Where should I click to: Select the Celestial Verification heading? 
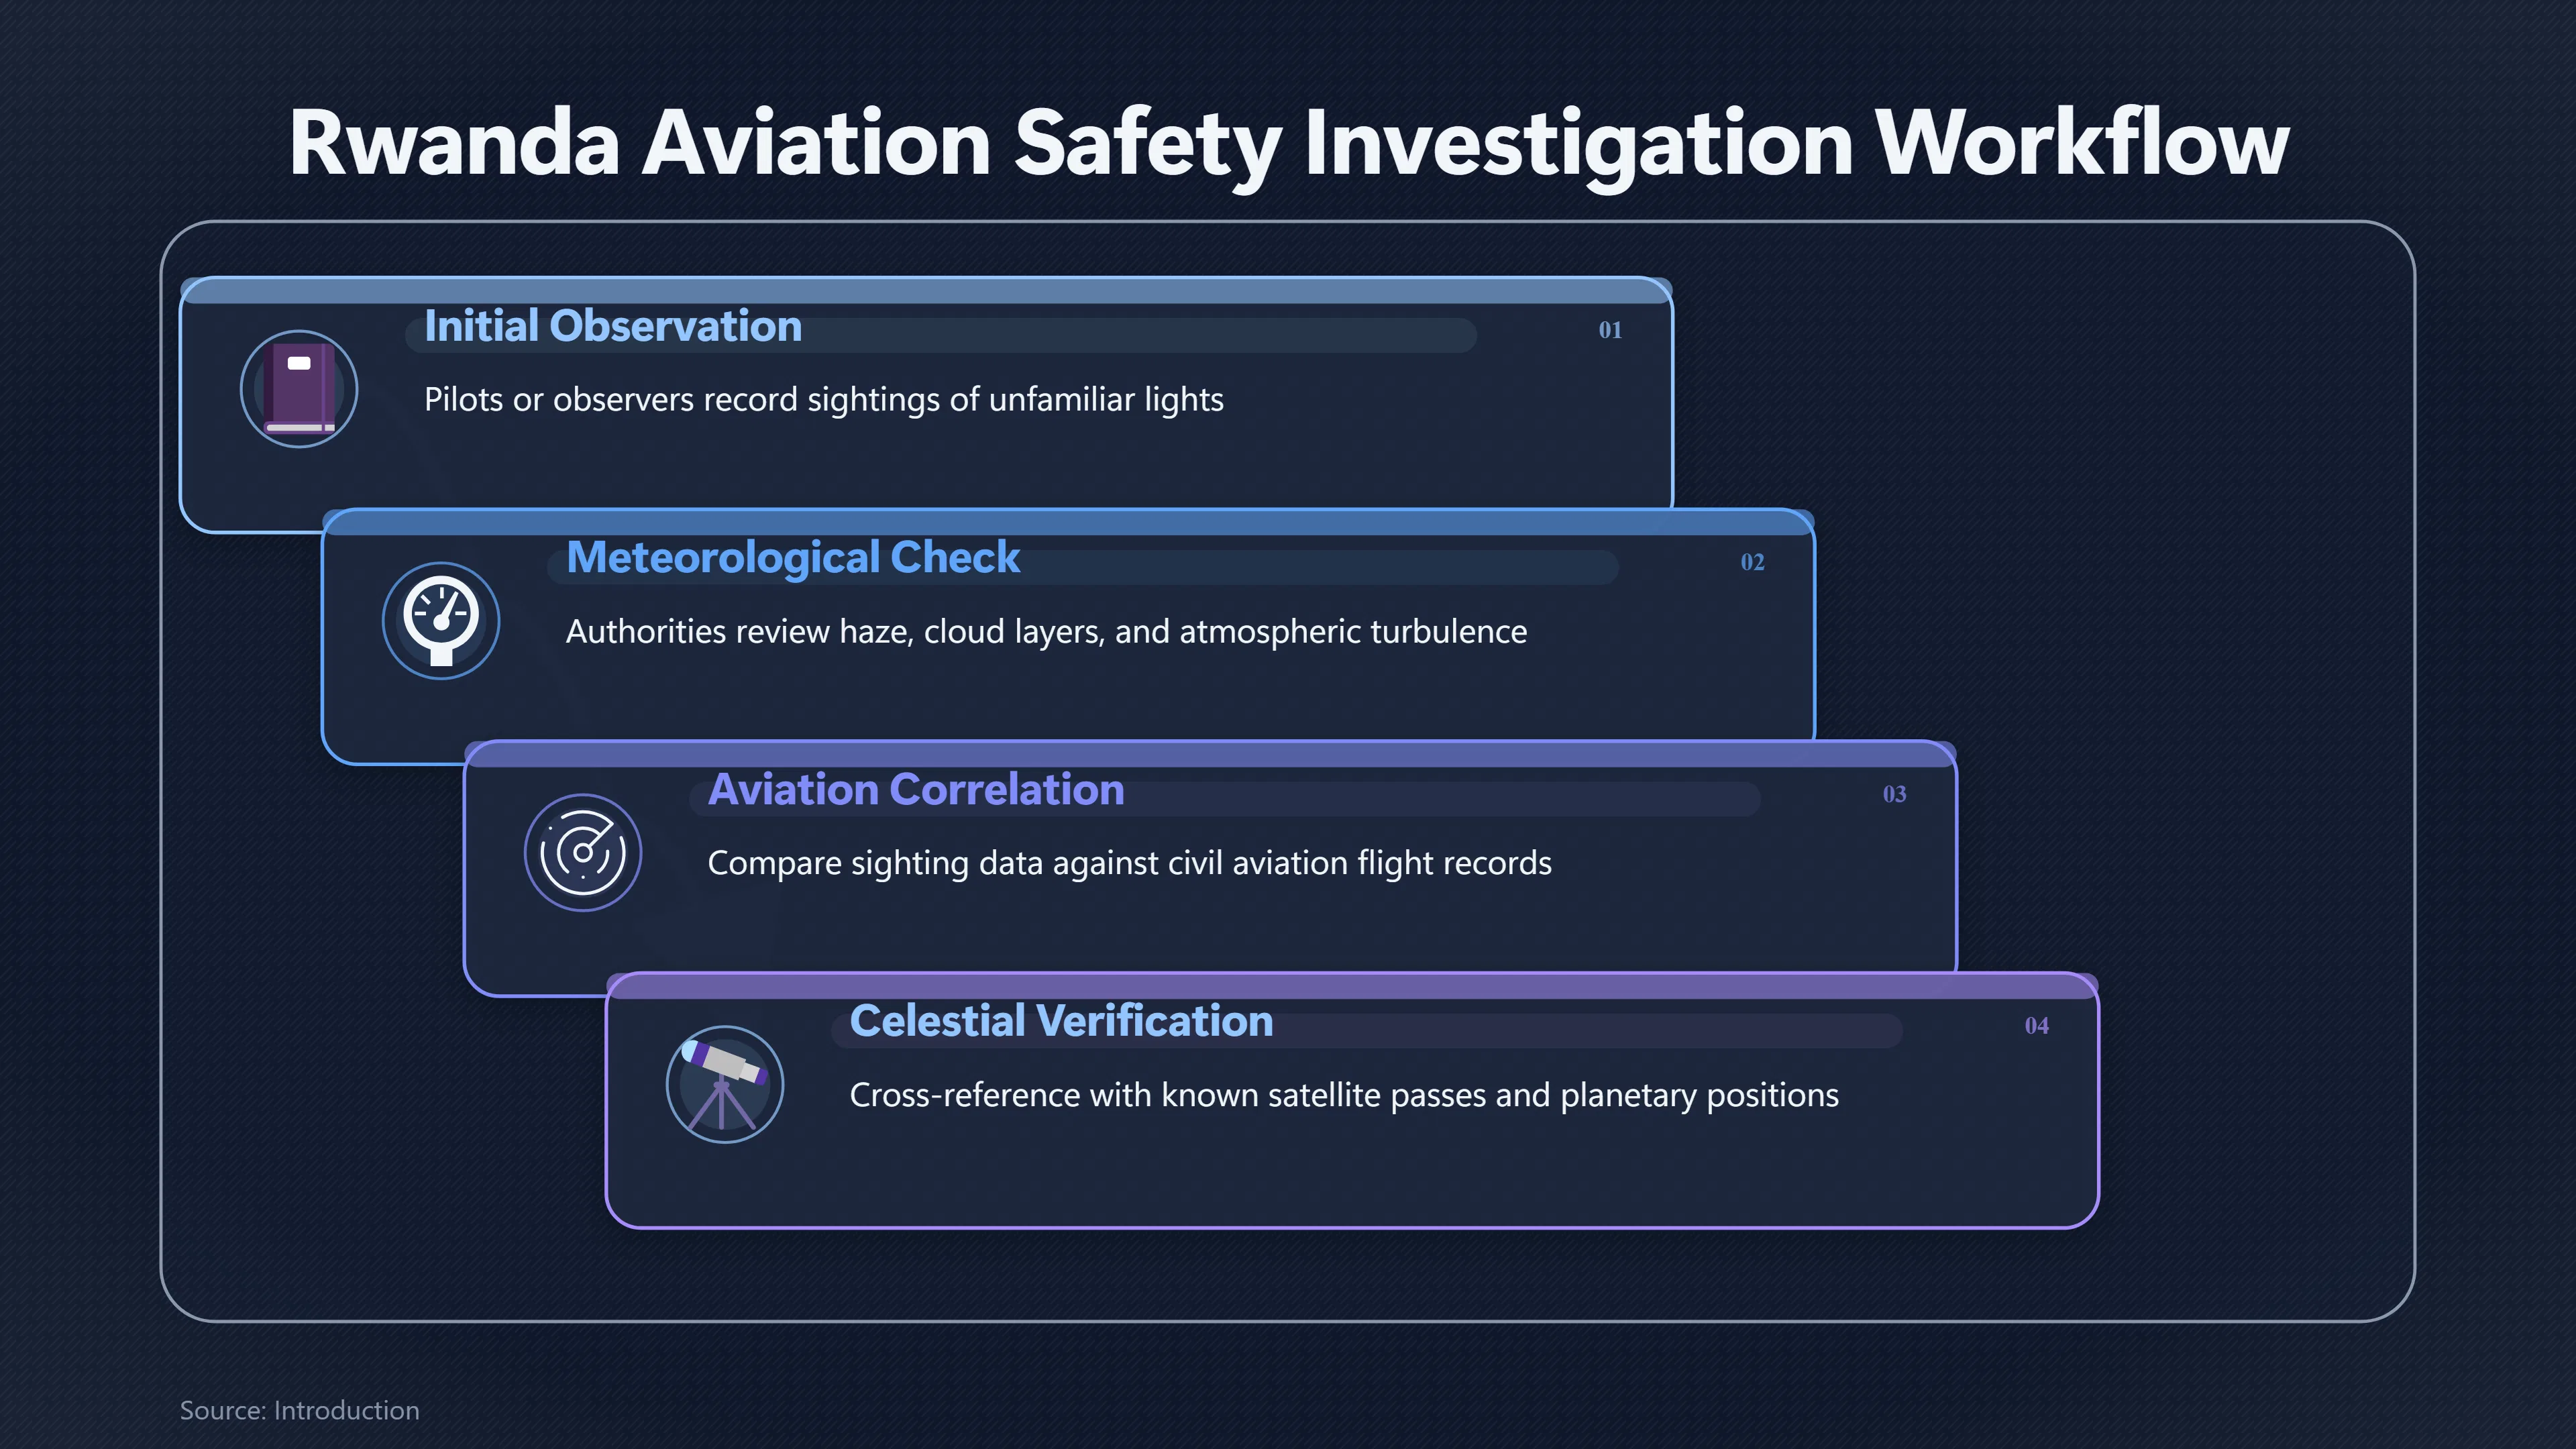click(x=1061, y=1022)
